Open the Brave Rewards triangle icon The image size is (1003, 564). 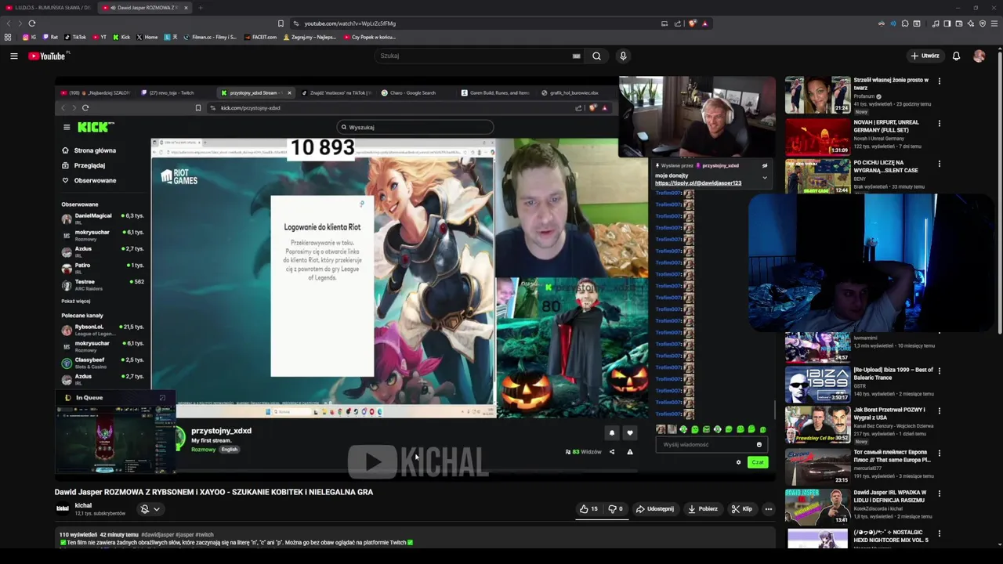(704, 23)
